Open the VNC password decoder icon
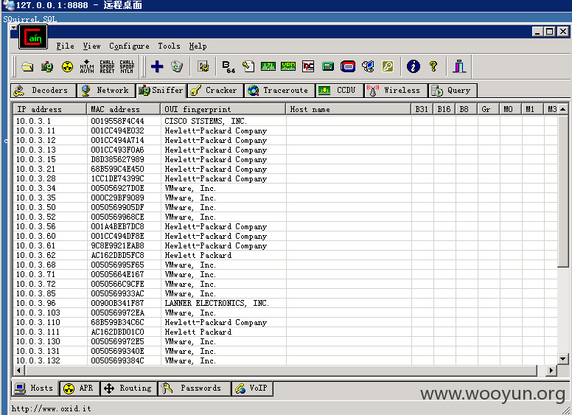The image size is (572, 415). pyautogui.click(x=308, y=67)
